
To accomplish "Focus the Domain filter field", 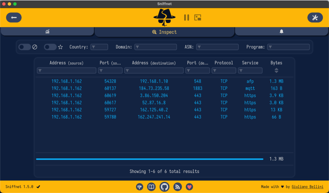I will [x=156, y=47].
